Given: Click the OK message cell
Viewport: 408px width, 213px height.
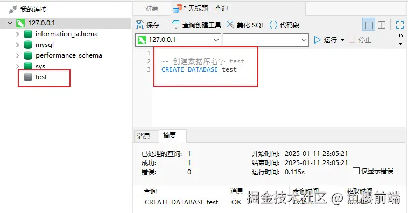Looking at the screenshot, I should [x=236, y=202].
